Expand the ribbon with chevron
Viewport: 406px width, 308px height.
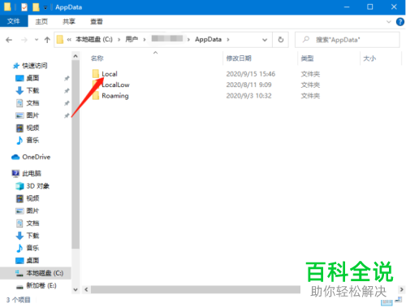(389, 22)
